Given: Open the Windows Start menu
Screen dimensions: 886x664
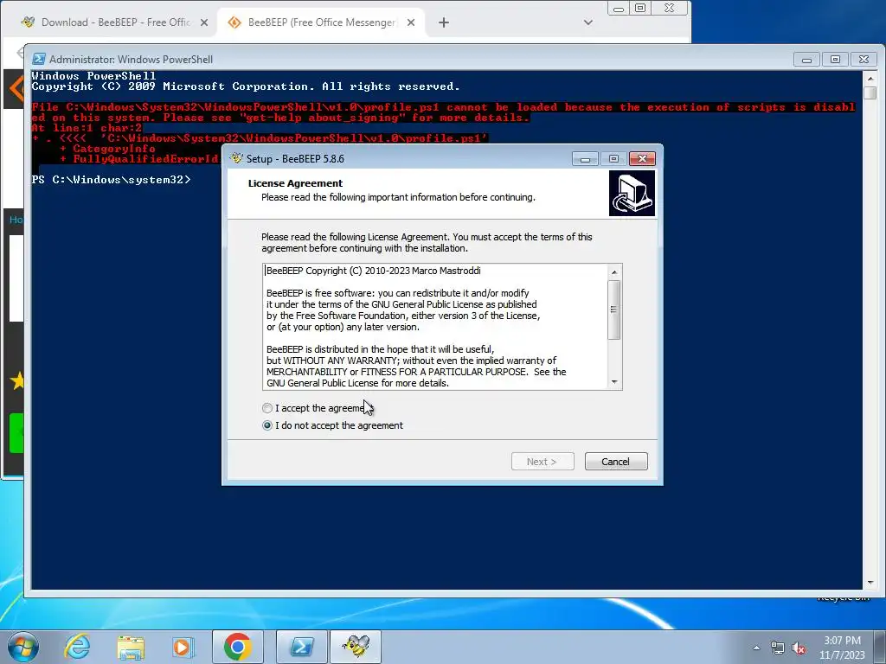Looking at the screenshot, I should 23,647.
